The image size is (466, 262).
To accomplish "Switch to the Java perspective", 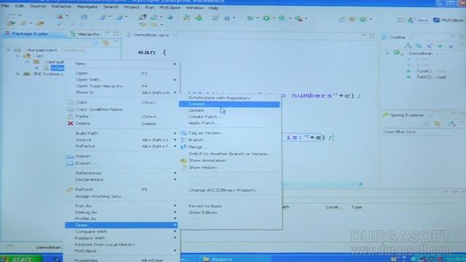I will point(418,20).
